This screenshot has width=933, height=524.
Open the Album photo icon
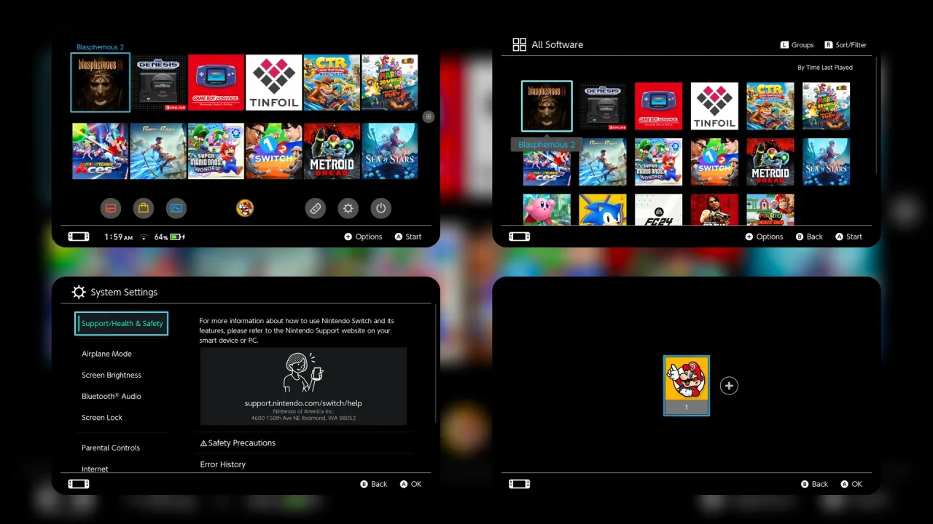pyautogui.click(x=176, y=208)
